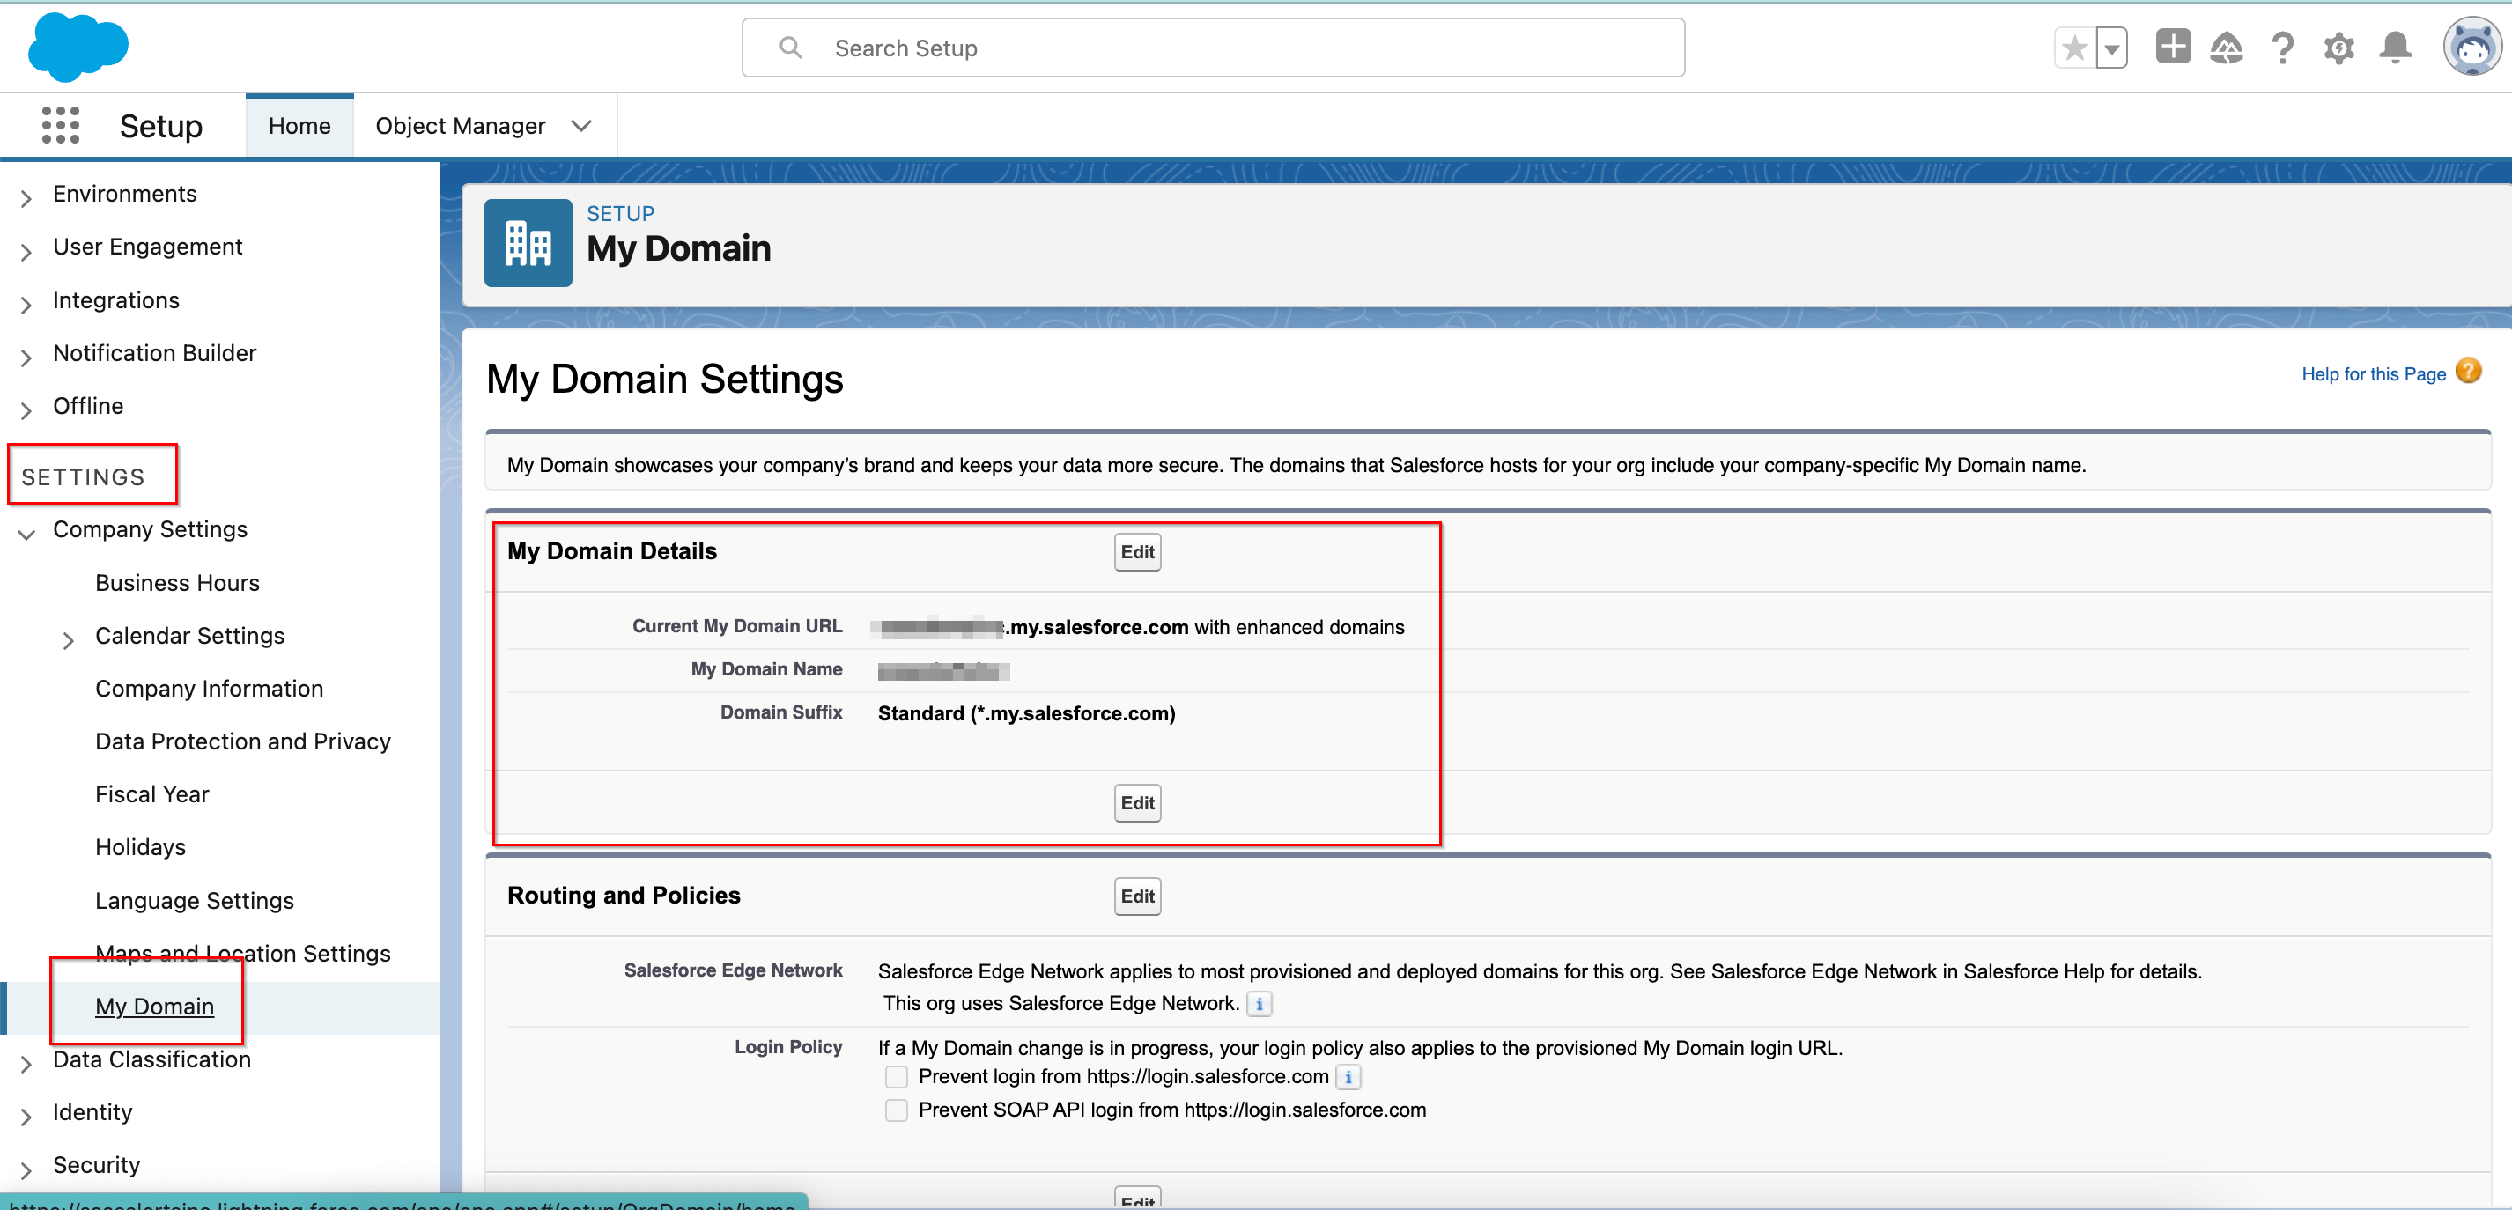Image resolution: width=2512 pixels, height=1210 pixels.
Task: Open the favorites list dropdown arrow
Action: pyautogui.click(x=2111, y=48)
